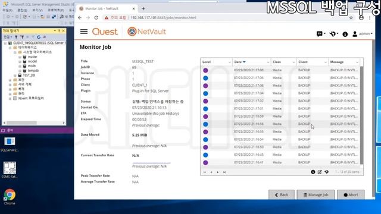
Task: Expand the TEST_DB database in SSMS tree
Action: [15, 75]
